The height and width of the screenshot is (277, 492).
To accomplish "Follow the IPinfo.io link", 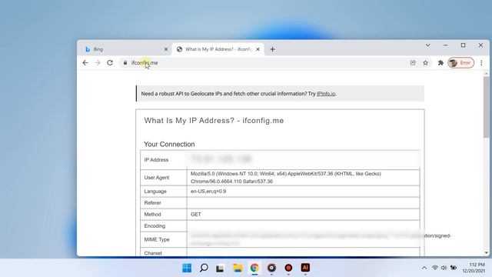I will [x=326, y=94].
